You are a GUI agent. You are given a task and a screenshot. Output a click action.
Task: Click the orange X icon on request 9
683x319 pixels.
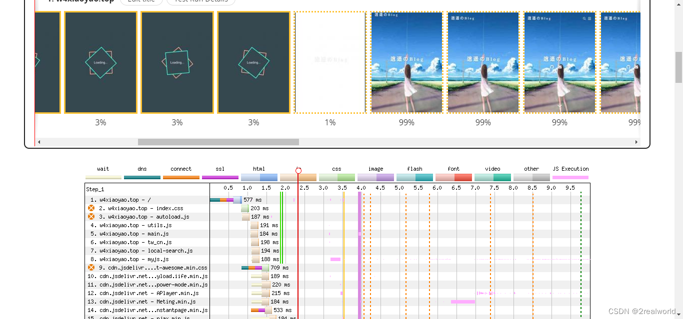pyautogui.click(x=91, y=268)
